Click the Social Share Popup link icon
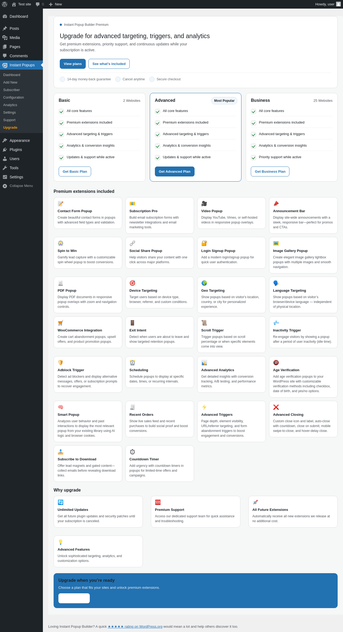This screenshot has width=343, height=632. (132, 243)
